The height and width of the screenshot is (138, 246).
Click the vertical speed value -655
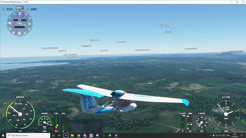click(x=201, y=131)
